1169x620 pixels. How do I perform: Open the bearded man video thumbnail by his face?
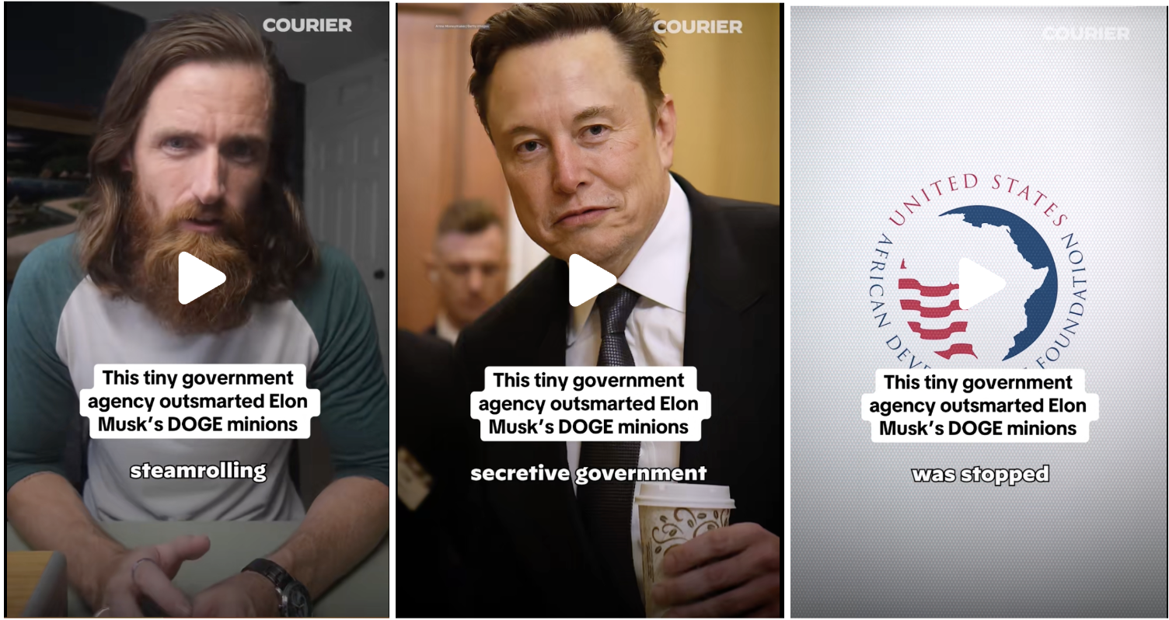[x=201, y=155]
